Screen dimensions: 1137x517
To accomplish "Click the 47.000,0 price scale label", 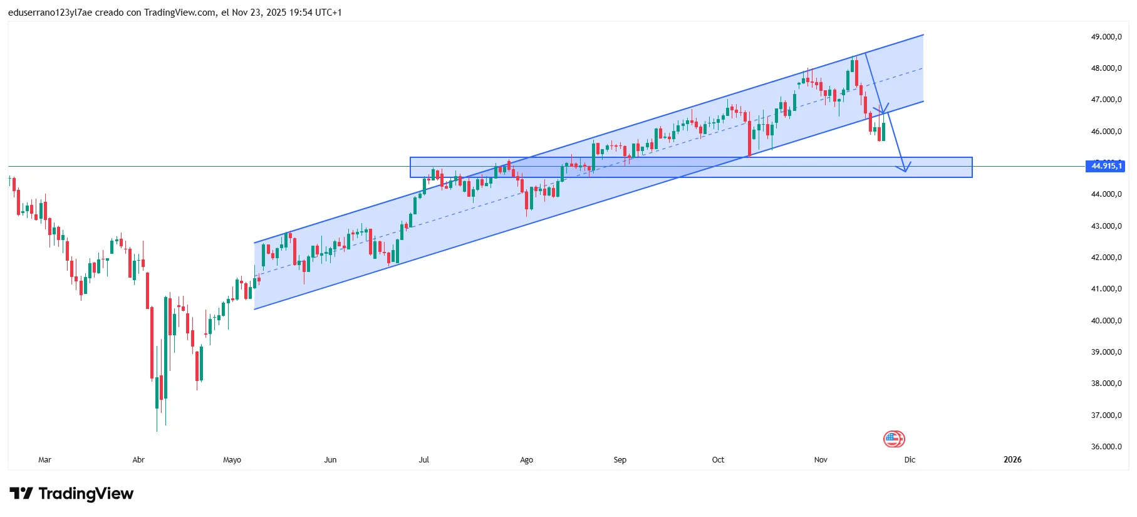I will (x=1106, y=100).
